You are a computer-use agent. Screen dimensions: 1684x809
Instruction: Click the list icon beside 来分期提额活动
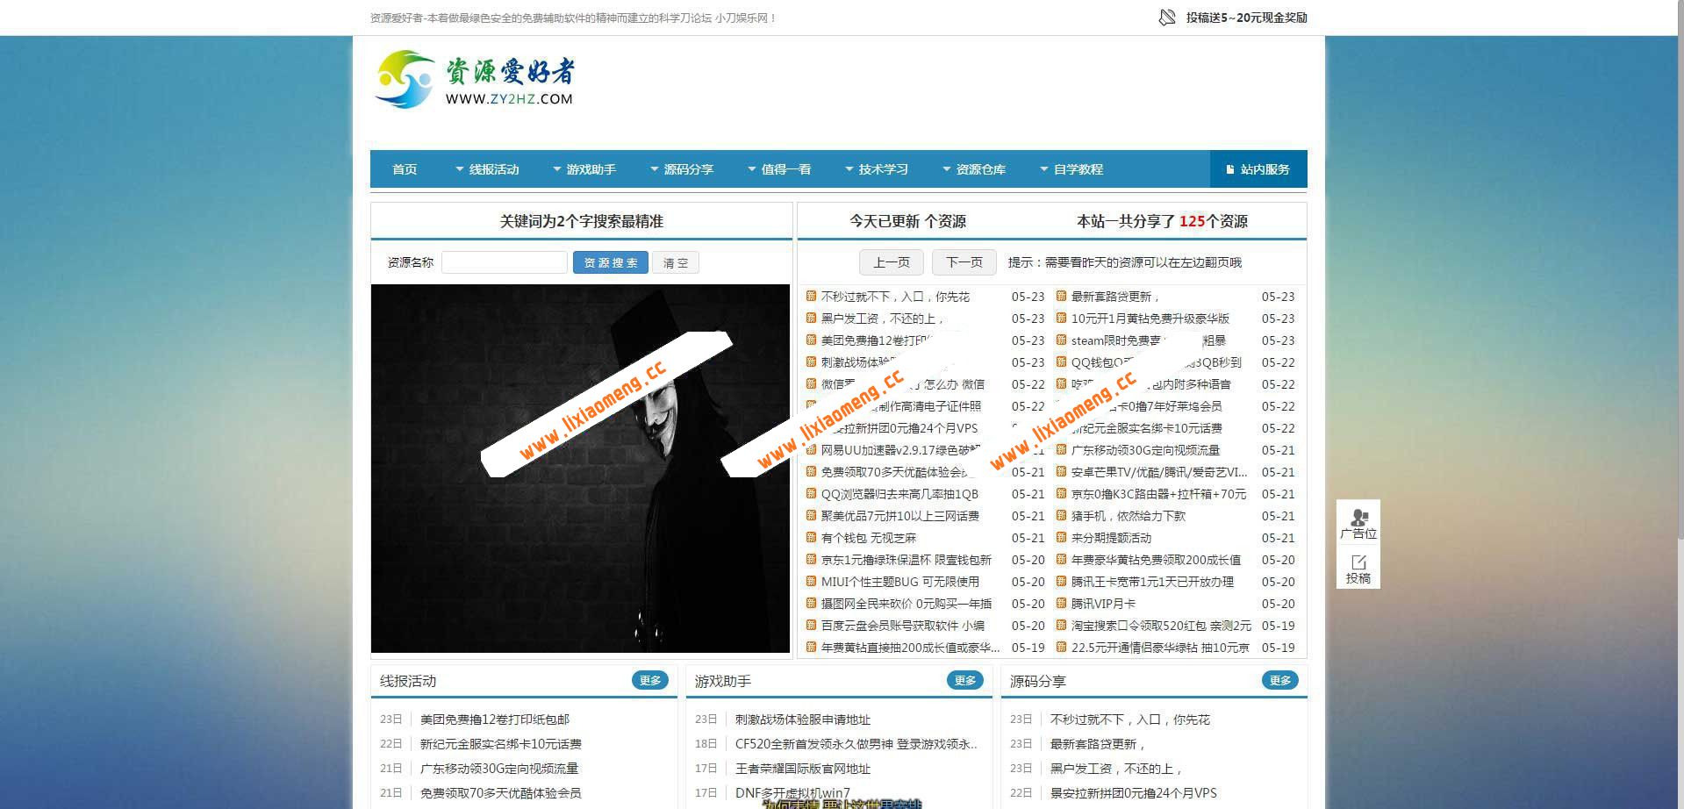pyautogui.click(x=1061, y=537)
